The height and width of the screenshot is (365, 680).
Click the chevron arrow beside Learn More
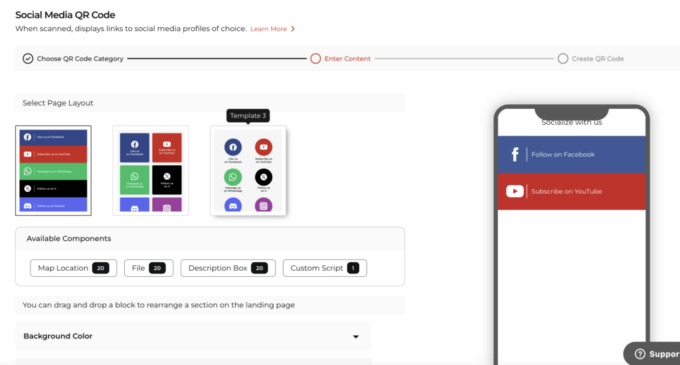293,29
